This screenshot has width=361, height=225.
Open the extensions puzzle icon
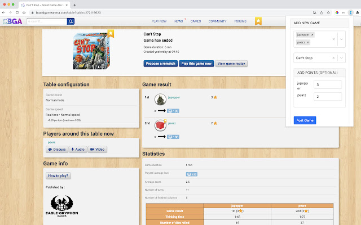coord(357,12)
